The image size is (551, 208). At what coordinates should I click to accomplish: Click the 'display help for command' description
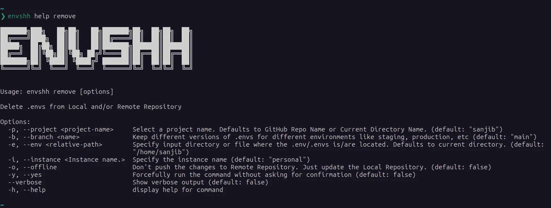click(178, 190)
